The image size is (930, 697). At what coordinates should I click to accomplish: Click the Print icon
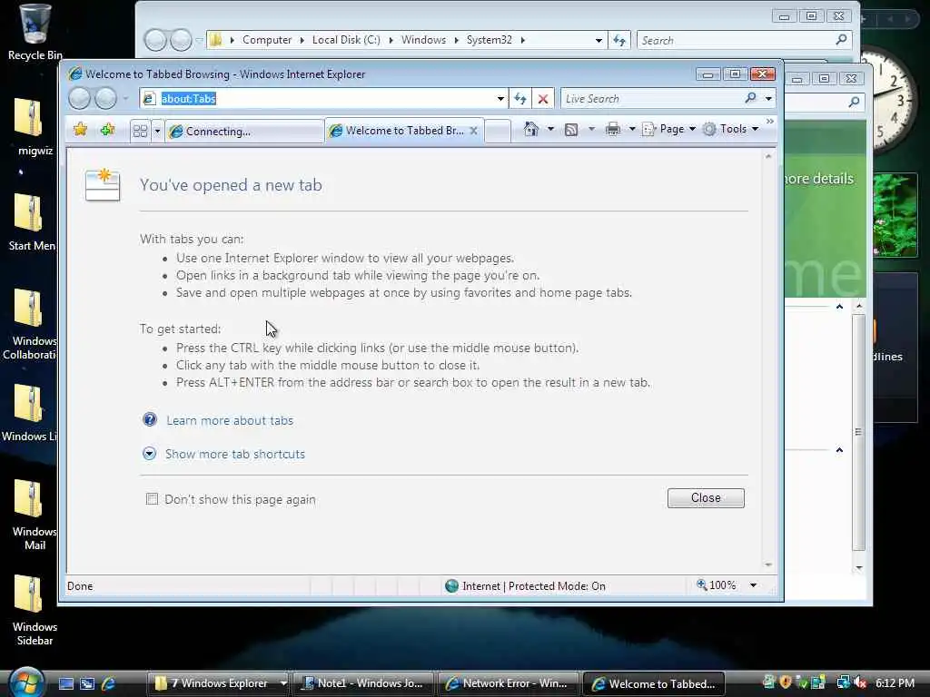click(x=613, y=129)
